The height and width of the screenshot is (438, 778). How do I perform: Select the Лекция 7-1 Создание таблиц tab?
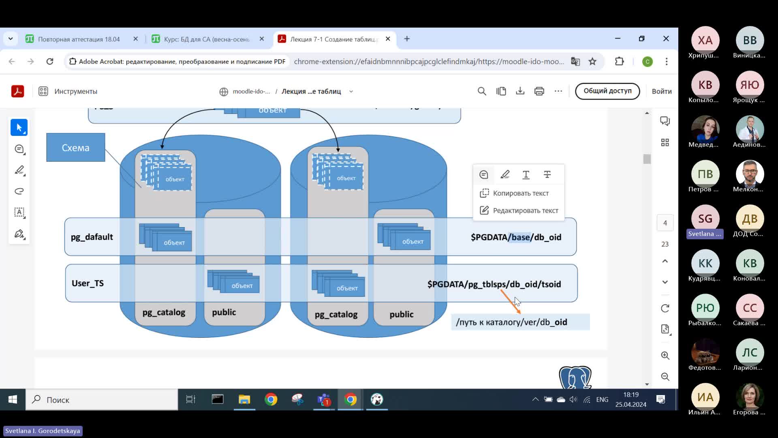tap(334, 39)
